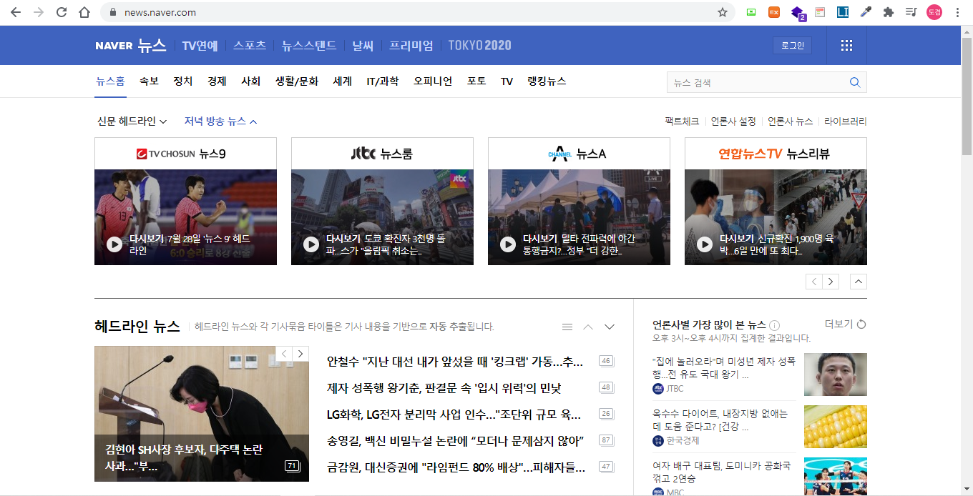The width and height of the screenshot is (973, 496).
Task: Open Chrome three-dot menu
Action: [957, 12]
